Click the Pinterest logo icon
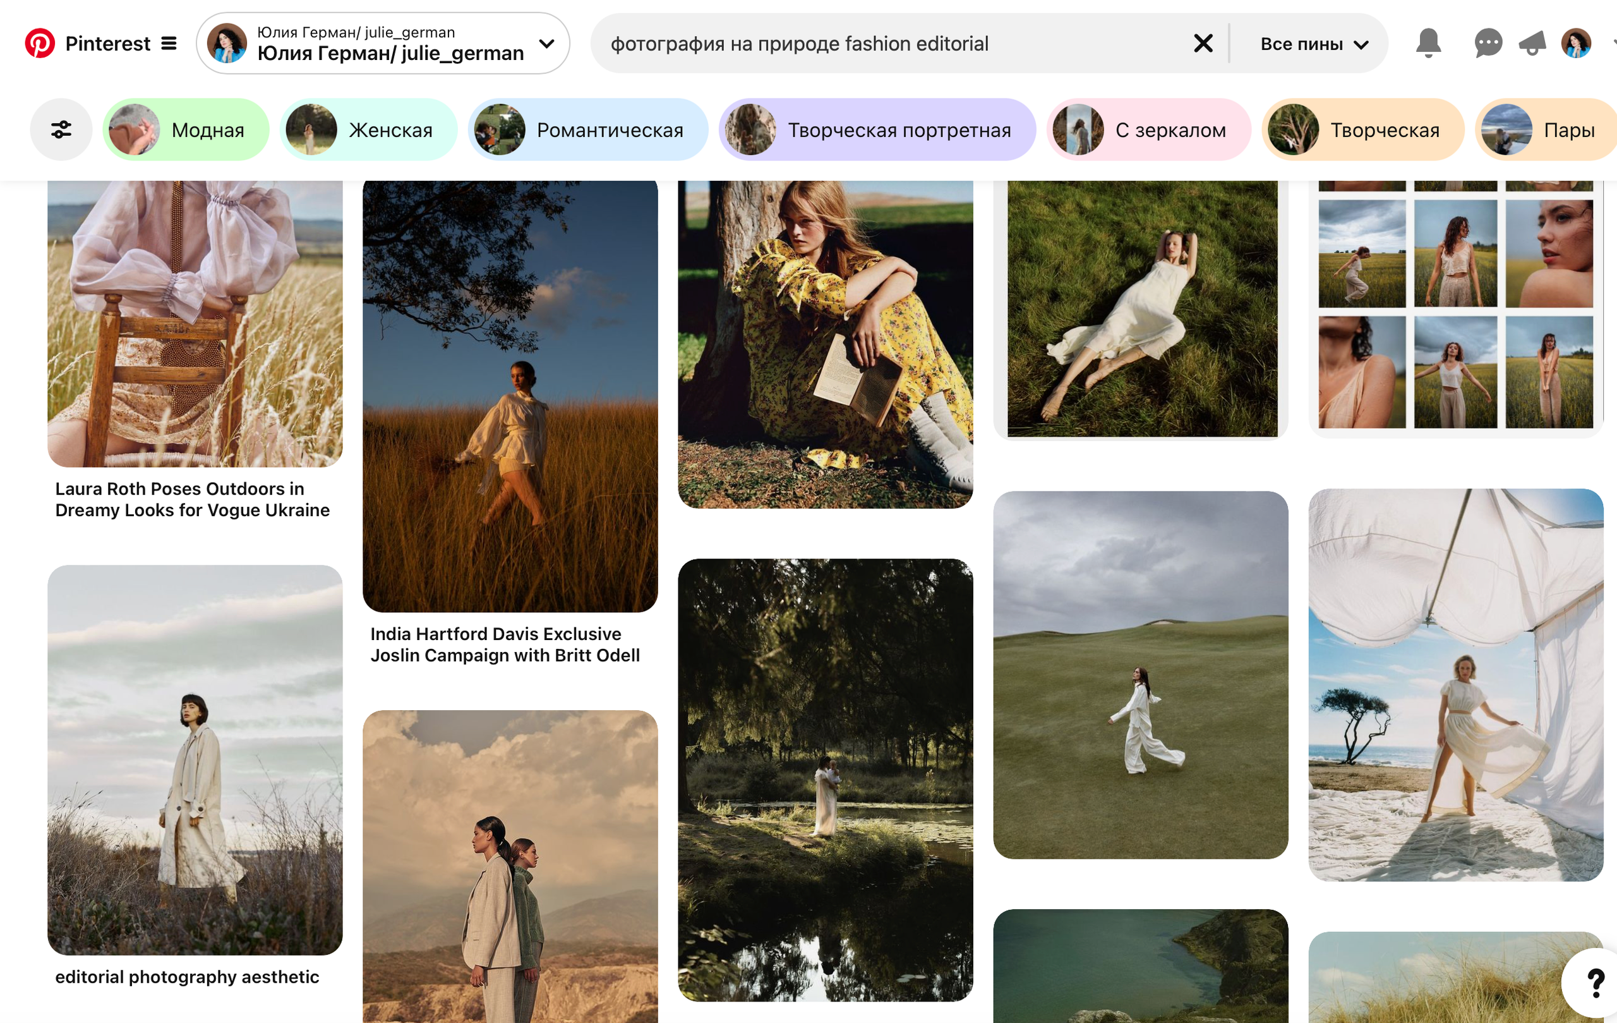1617x1023 pixels. click(x=40, y=44)
